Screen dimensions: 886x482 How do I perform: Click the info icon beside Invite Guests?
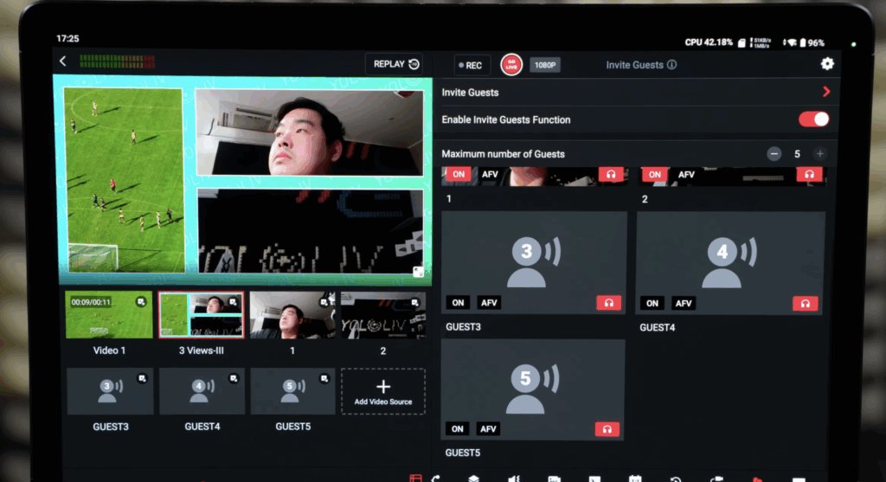[x=672, y=65]
